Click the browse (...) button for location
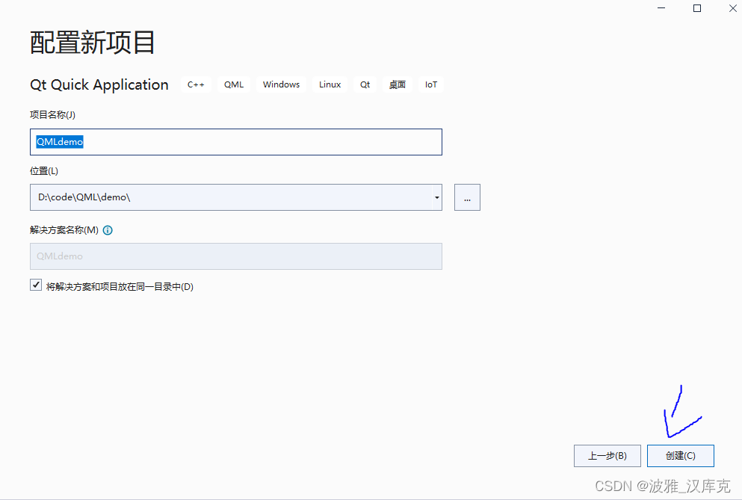 [467, 197]
